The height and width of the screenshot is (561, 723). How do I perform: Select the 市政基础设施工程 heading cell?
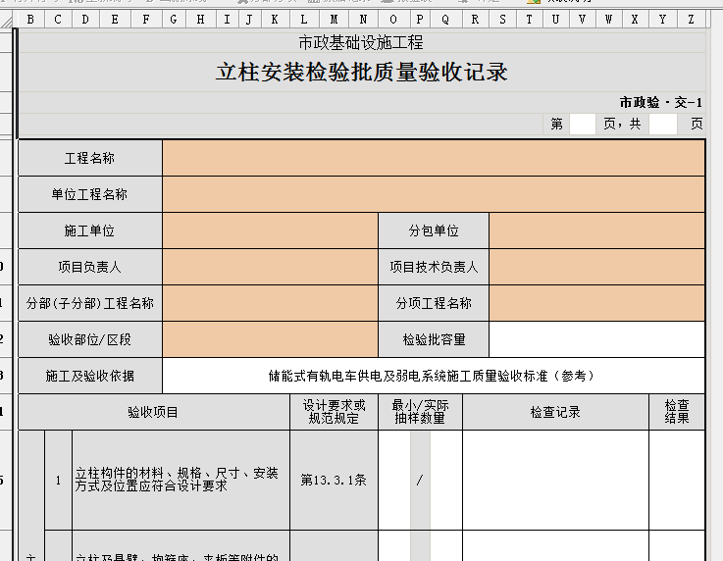(x=362, y=42)
